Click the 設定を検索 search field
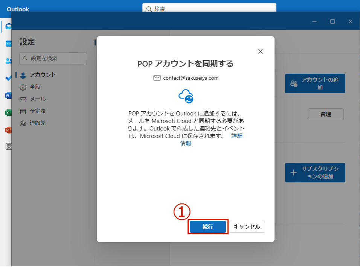The width and height of the screenshot is (360, 267). click(x=53, y=58)
